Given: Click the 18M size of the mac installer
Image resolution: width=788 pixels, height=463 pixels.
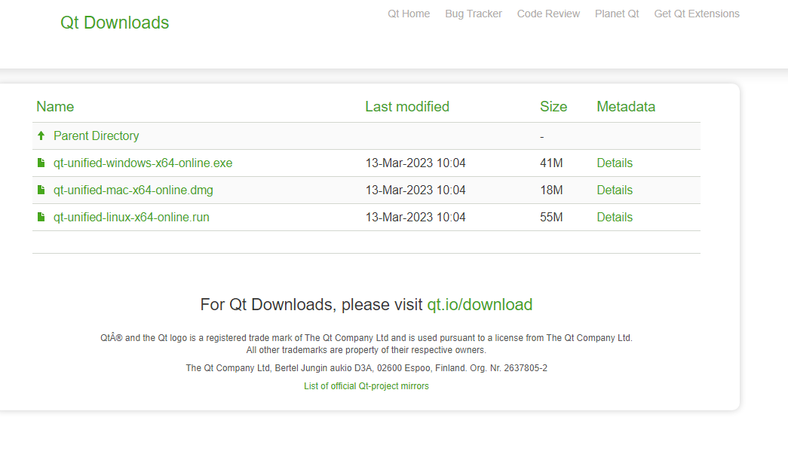Looking at the screenshot, I should (551, 190).
